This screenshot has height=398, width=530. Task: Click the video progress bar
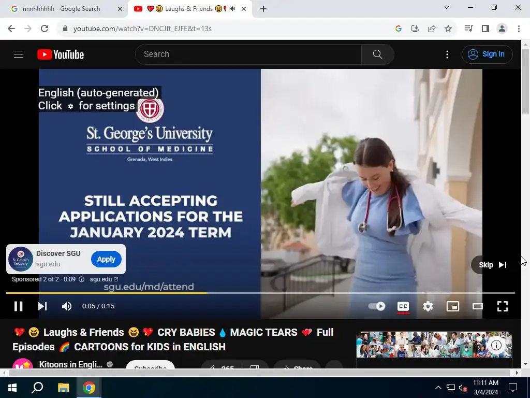(x=260, y=293)
